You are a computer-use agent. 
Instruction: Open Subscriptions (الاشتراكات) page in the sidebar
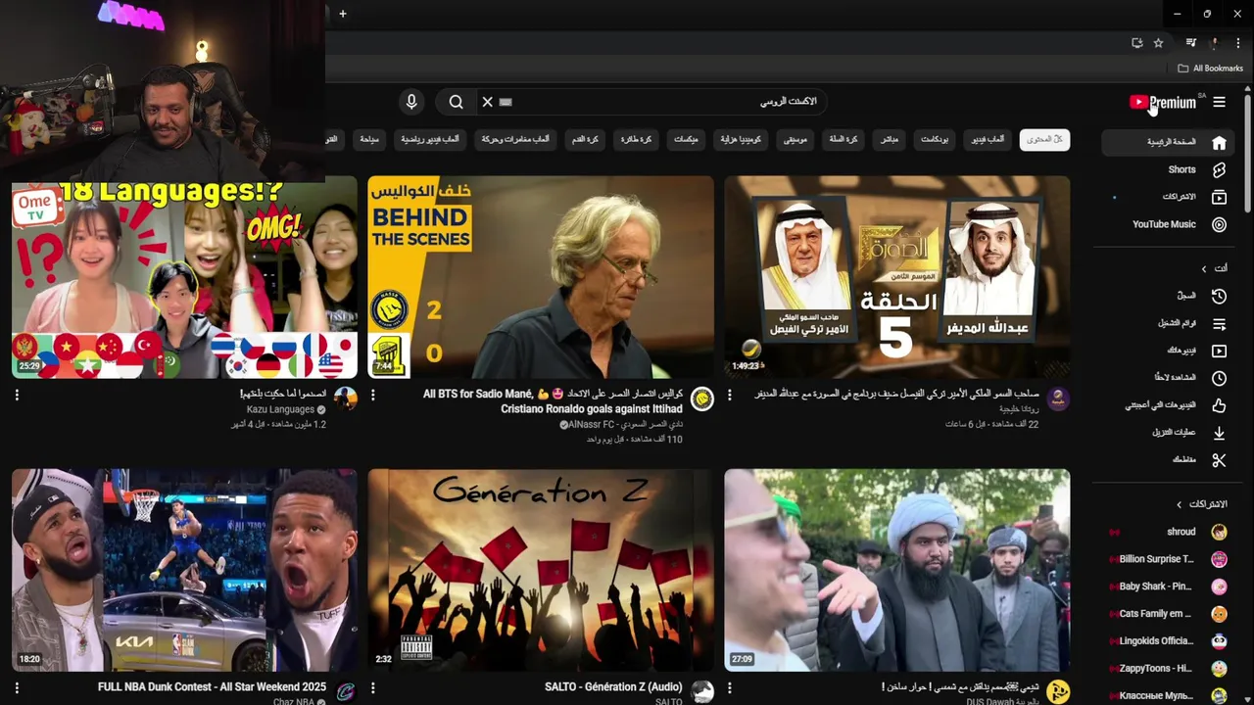[x=1168, y=197]
